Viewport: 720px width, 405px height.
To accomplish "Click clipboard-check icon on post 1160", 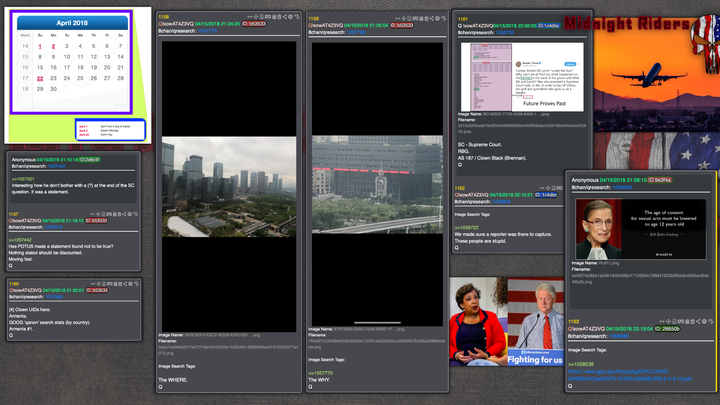I will tap(120, 284).
